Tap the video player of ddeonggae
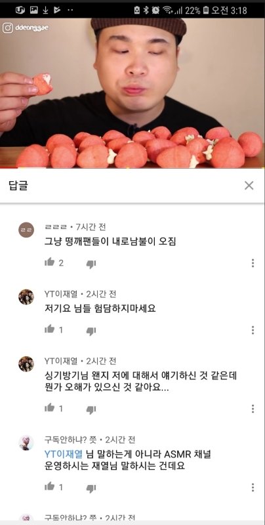Viewport: 265px width, 525px height. pyautogui.click(x=132, y=93)
